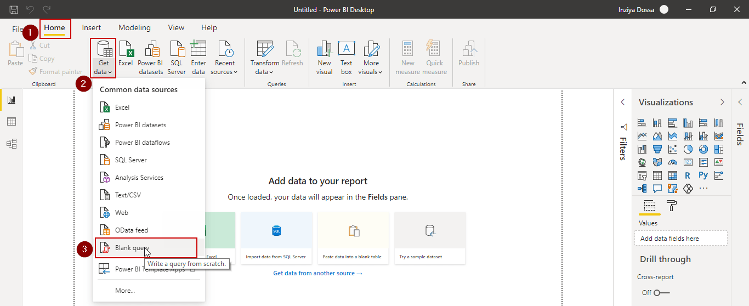Select the KPI visualization
Viewport: 749px width, 306px height.
pos(719,162)
